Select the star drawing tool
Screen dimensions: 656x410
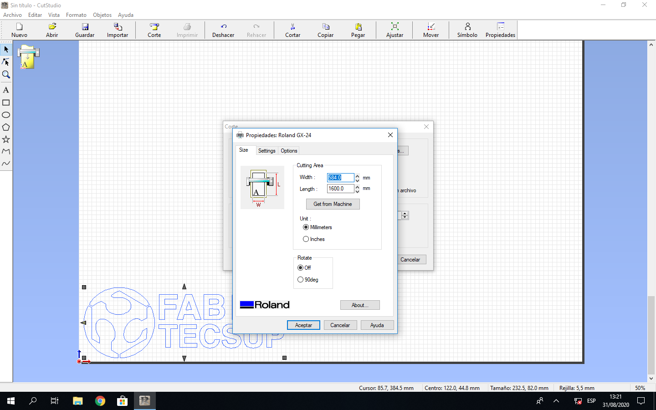coord(6,139)
